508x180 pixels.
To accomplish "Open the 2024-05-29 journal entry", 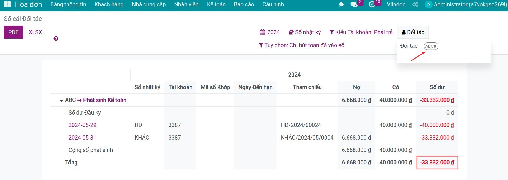I will point(82,125).
